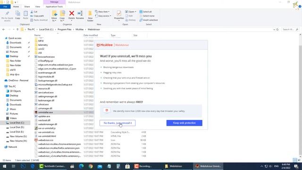
Task: Open the New item dropdown
Action: (x=102, y=12)
